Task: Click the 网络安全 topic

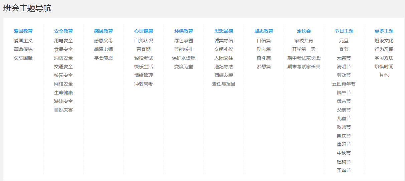Action: 63,84
